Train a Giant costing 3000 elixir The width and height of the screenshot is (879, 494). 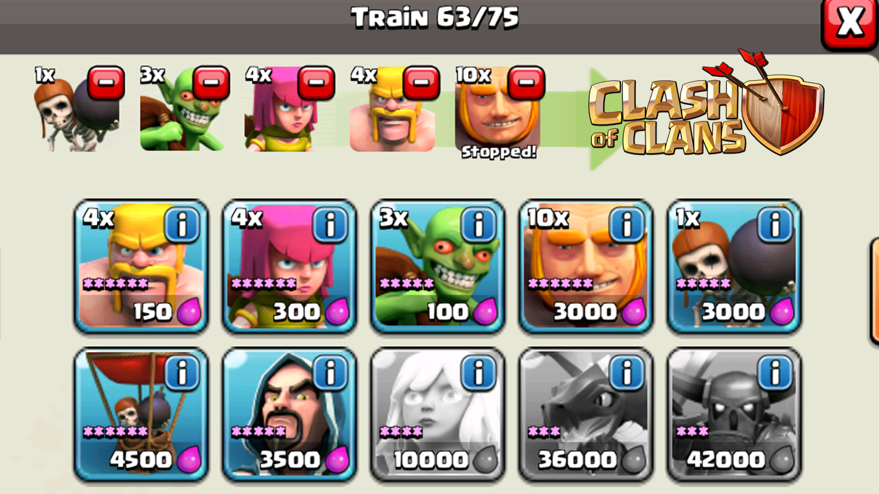[586, 267]
